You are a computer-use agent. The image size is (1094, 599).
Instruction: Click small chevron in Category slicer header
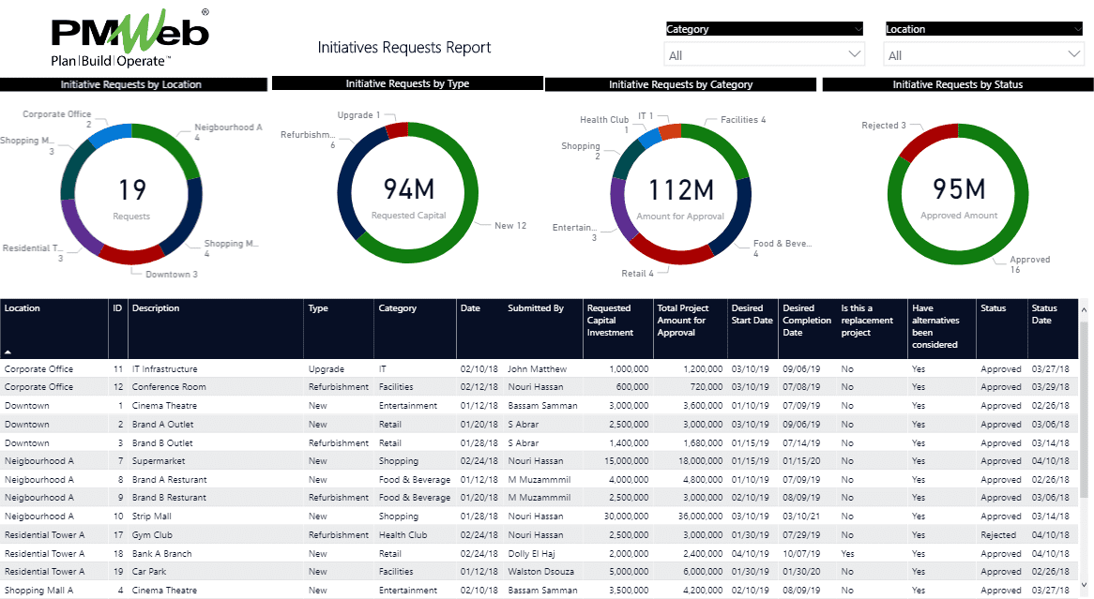[x=858, y=29]
